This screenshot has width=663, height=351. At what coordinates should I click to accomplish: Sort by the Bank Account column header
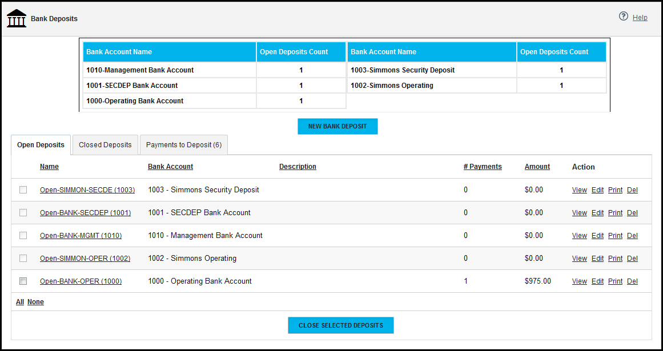[170, 167]
